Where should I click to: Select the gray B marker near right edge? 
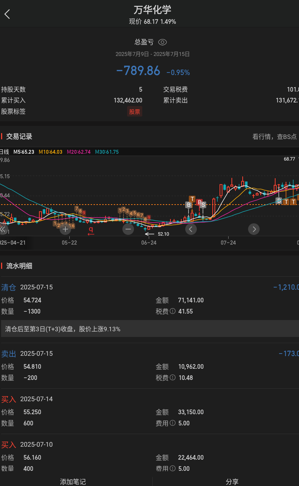coord(279,201)
